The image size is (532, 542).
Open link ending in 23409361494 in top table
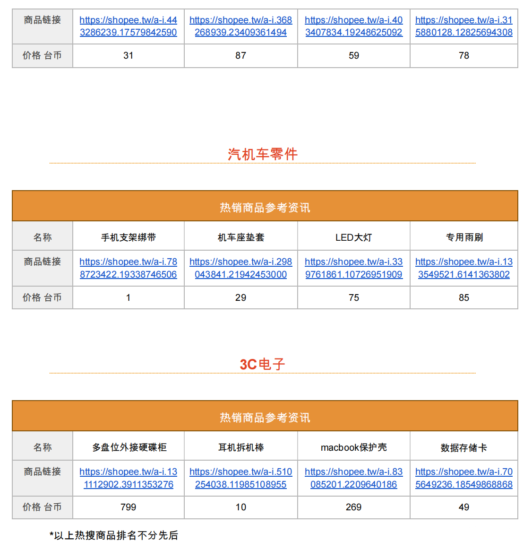[240, 26]
